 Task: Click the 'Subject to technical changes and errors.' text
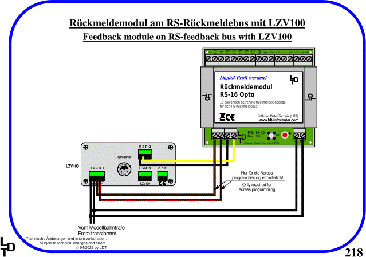pos(73,243)
